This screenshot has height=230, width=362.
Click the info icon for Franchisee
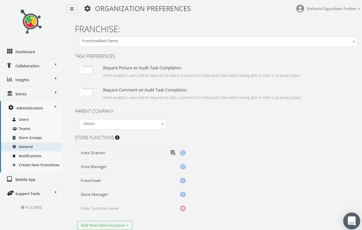[183, 181]
